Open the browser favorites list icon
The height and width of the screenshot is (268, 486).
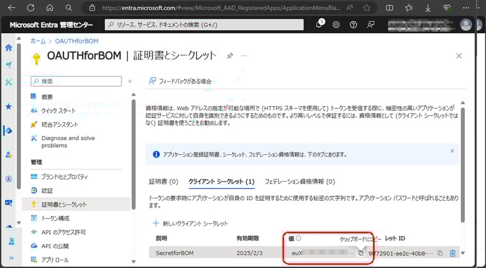click(x=409, y=8)
